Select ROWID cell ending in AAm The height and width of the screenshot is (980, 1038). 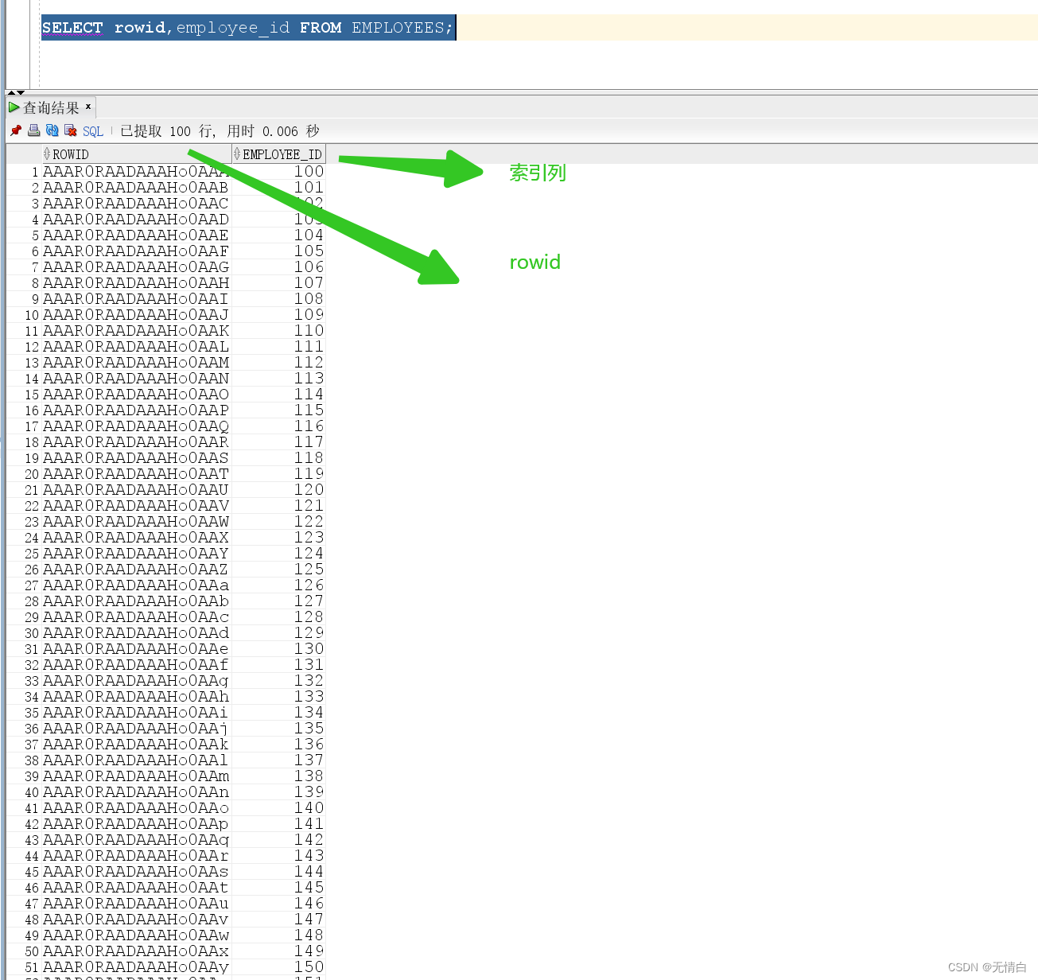click(136, 776)
